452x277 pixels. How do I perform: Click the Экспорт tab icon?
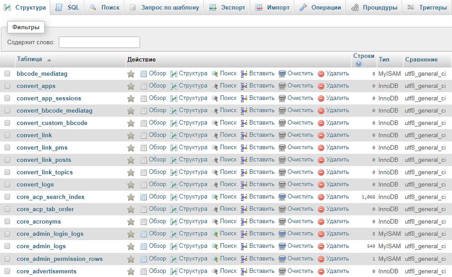click(213, 7)
